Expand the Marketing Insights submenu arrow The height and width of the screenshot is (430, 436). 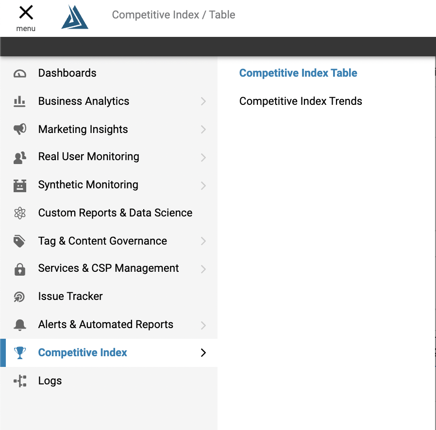203,130
